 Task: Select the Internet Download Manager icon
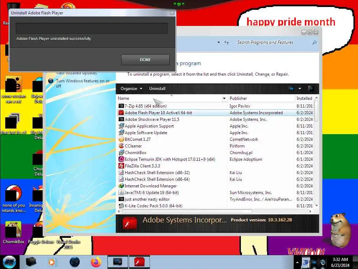click(121, 186)
